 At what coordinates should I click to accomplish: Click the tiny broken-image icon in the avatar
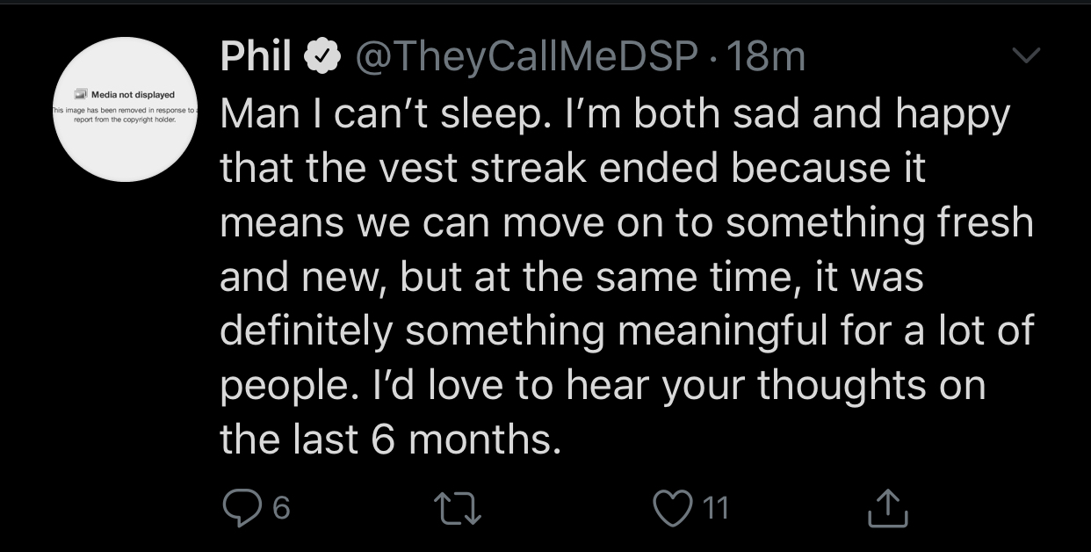(x=81, y=94)
